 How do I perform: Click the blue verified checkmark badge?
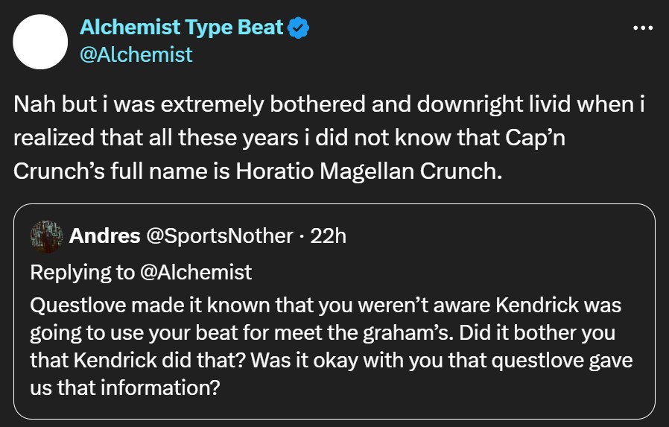(x=298, y=28)
